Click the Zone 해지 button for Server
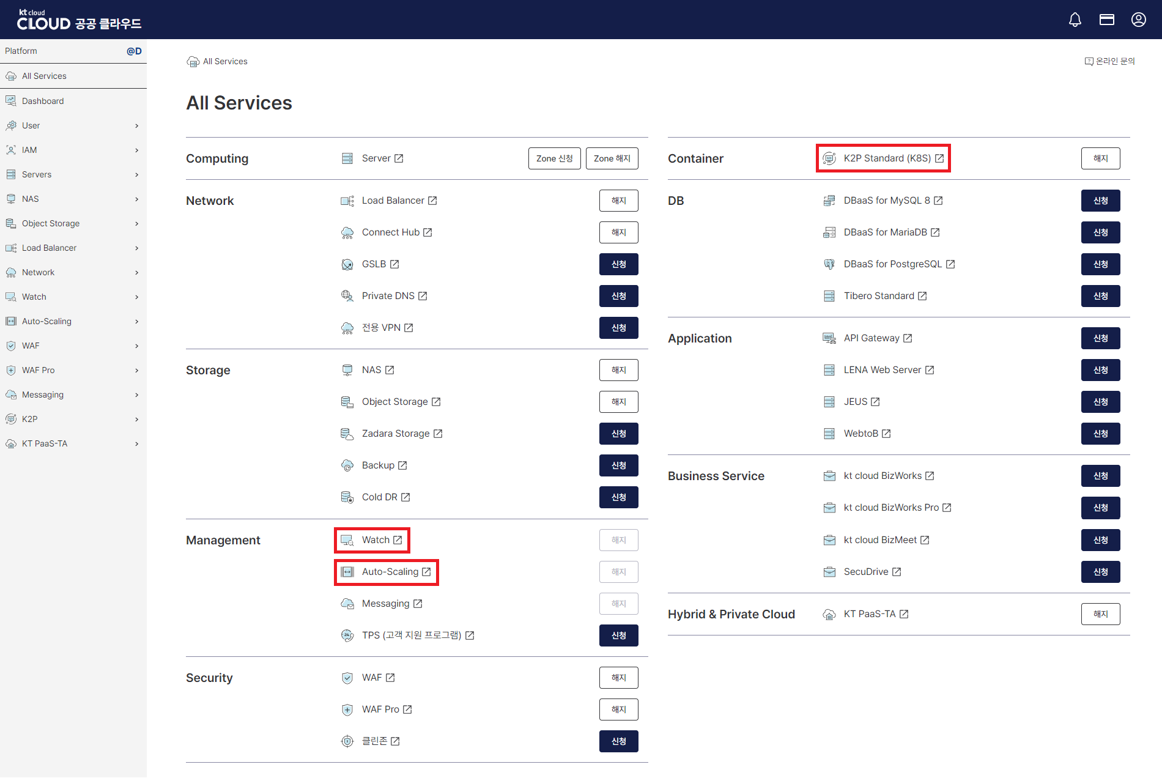This screenshot has width=1162, height=778. [x=612, y=158]
